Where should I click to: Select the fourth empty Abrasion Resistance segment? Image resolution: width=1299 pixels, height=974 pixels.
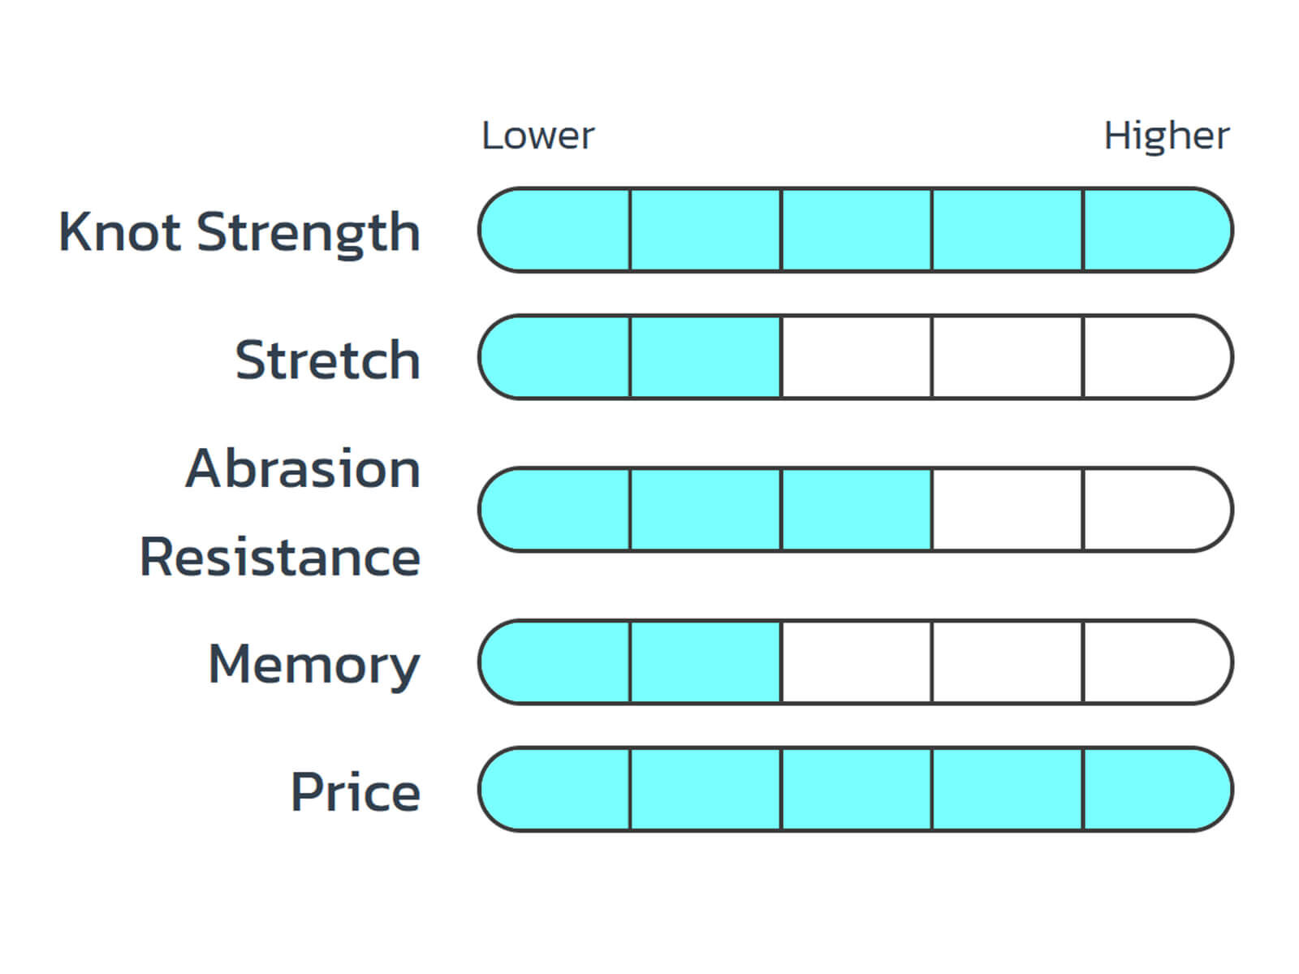(x=1008, y=510)
